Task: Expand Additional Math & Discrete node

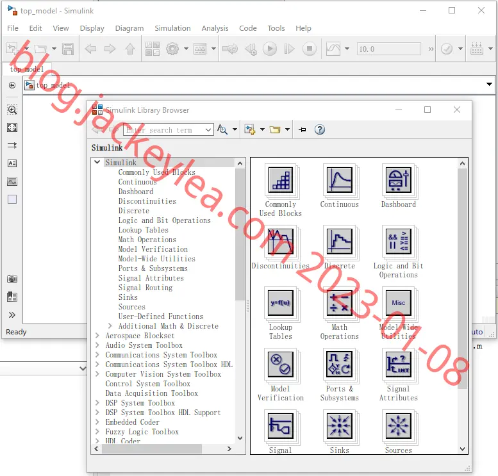Action: (x=110, y=326)
